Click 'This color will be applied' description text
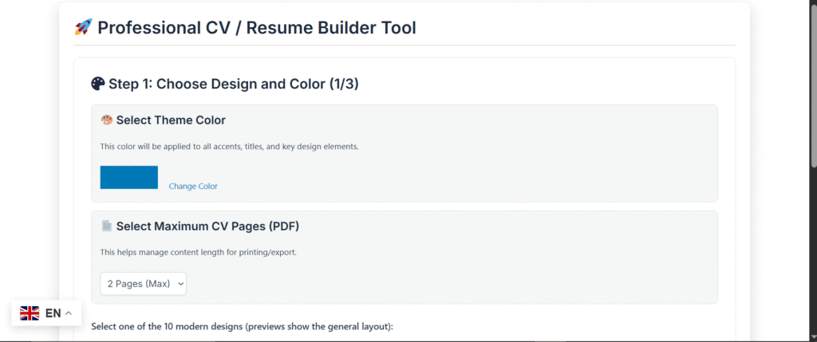Viewport: 817px width, 342px height. click(229, 147)
